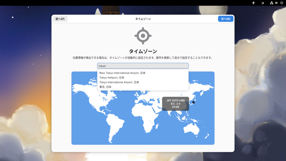Select "東京, 日本" from the suggestion list
This screenshot has width=286, height=161.
tap(105, 87)
